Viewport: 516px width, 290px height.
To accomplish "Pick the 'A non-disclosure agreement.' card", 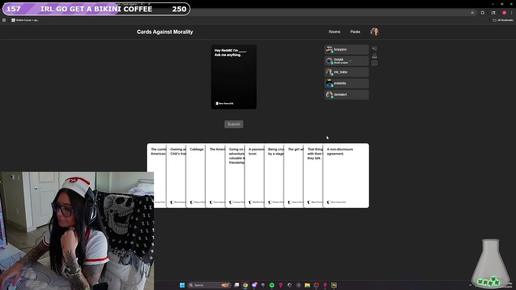I will pos(346,176).
